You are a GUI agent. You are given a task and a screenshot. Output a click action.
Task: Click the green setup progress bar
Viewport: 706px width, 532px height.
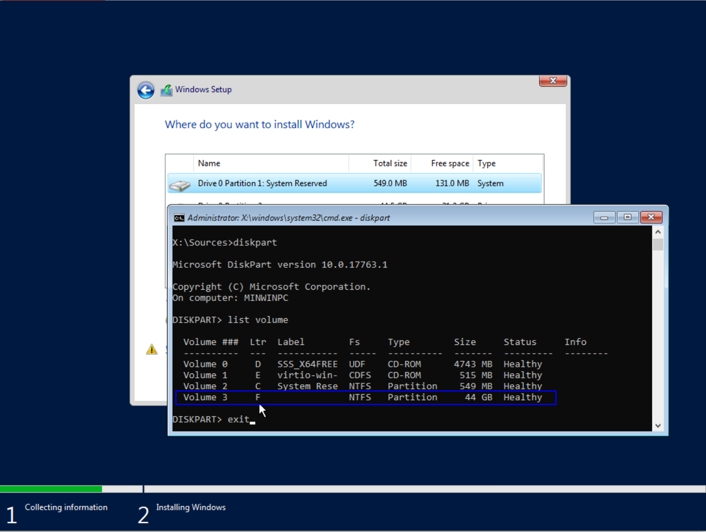[51, 489]
